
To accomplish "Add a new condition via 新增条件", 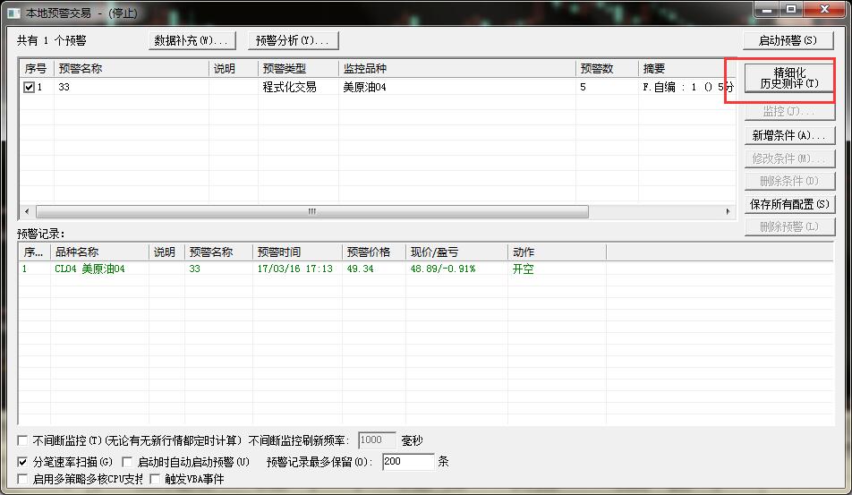I will (x=788, y=136).
